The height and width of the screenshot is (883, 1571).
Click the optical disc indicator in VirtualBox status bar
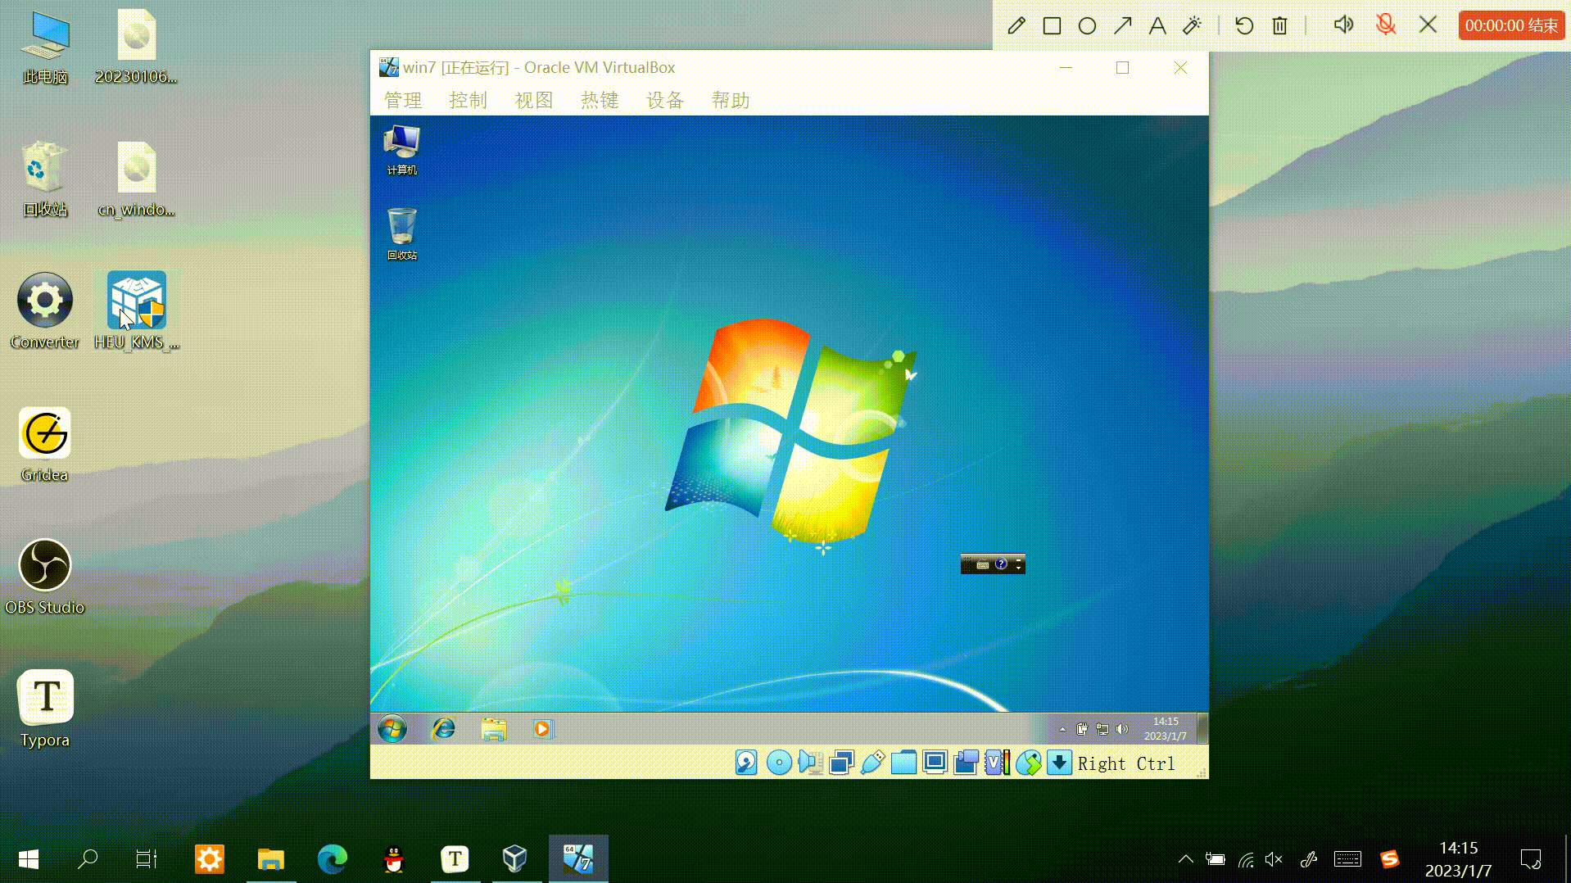pyautogui.click(x=779, y=763)
